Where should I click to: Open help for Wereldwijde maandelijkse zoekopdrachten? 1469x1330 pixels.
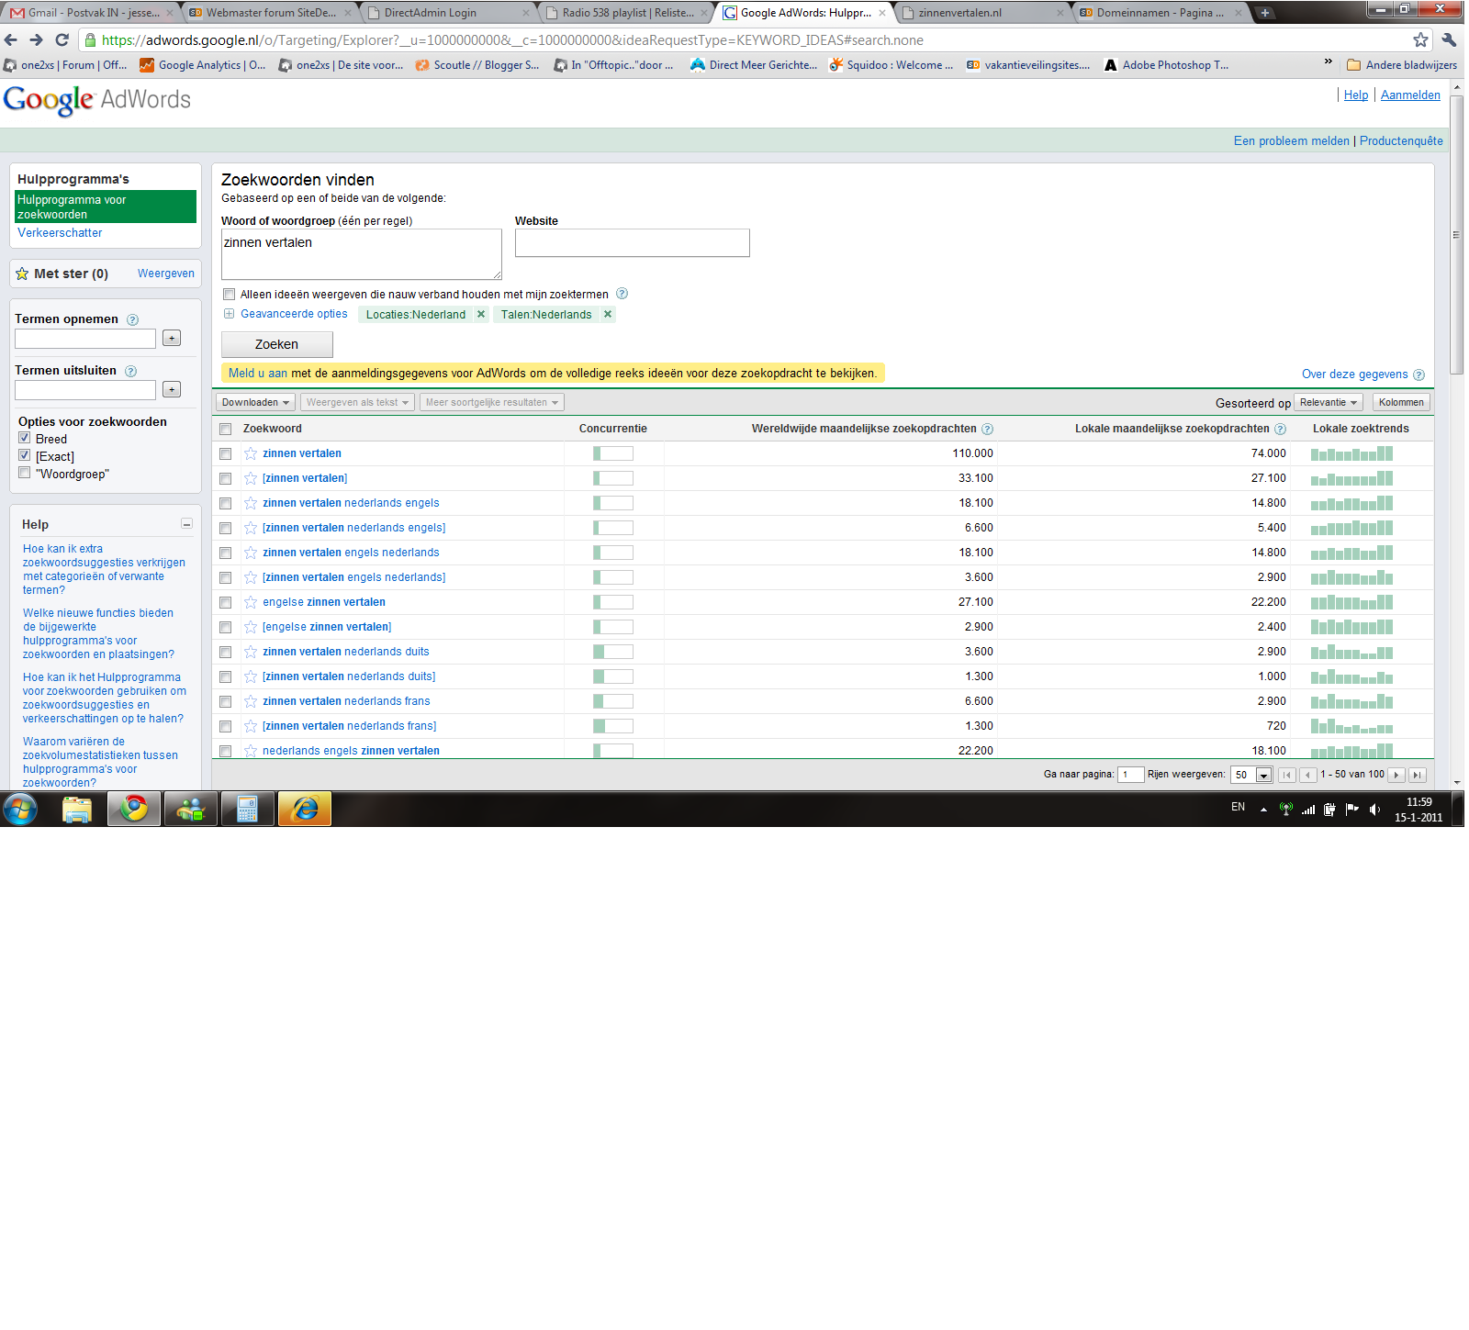987,429
